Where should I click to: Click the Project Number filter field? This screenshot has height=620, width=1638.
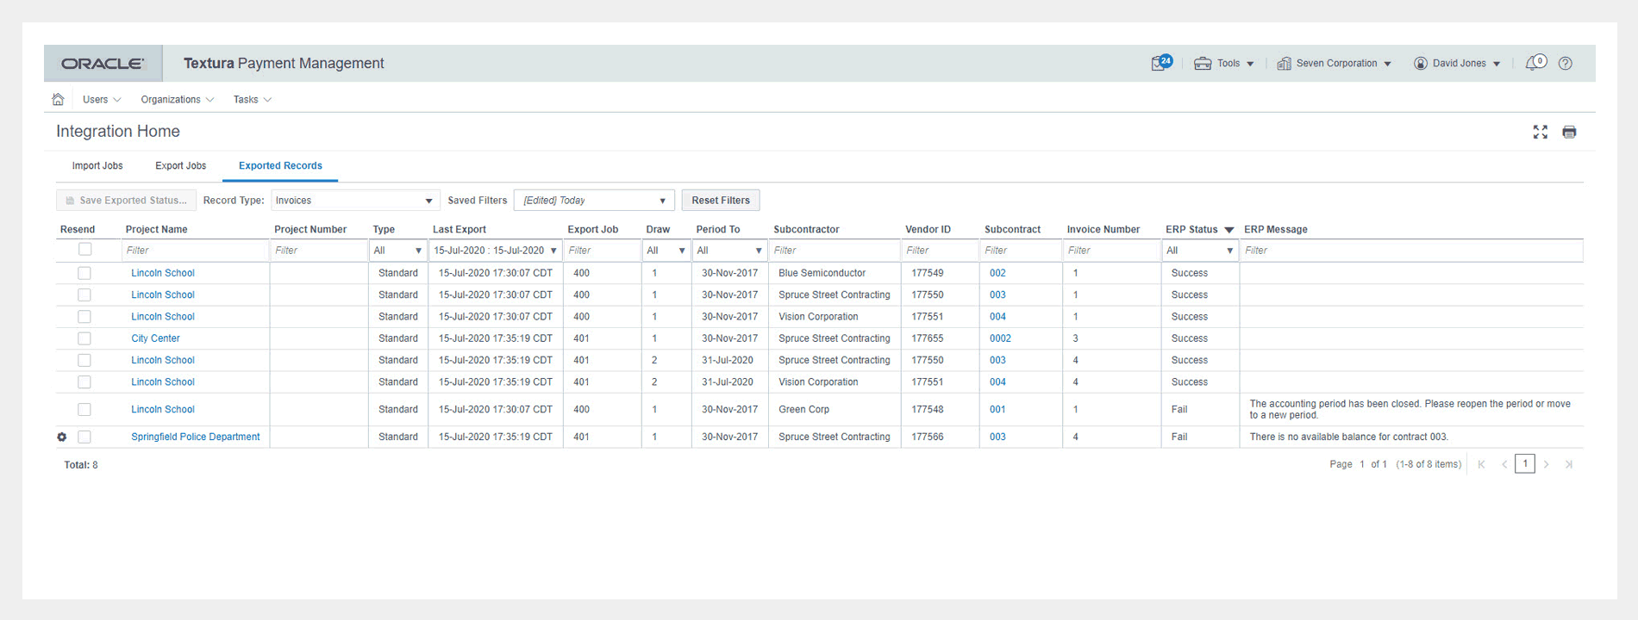[x=319, y=251]
